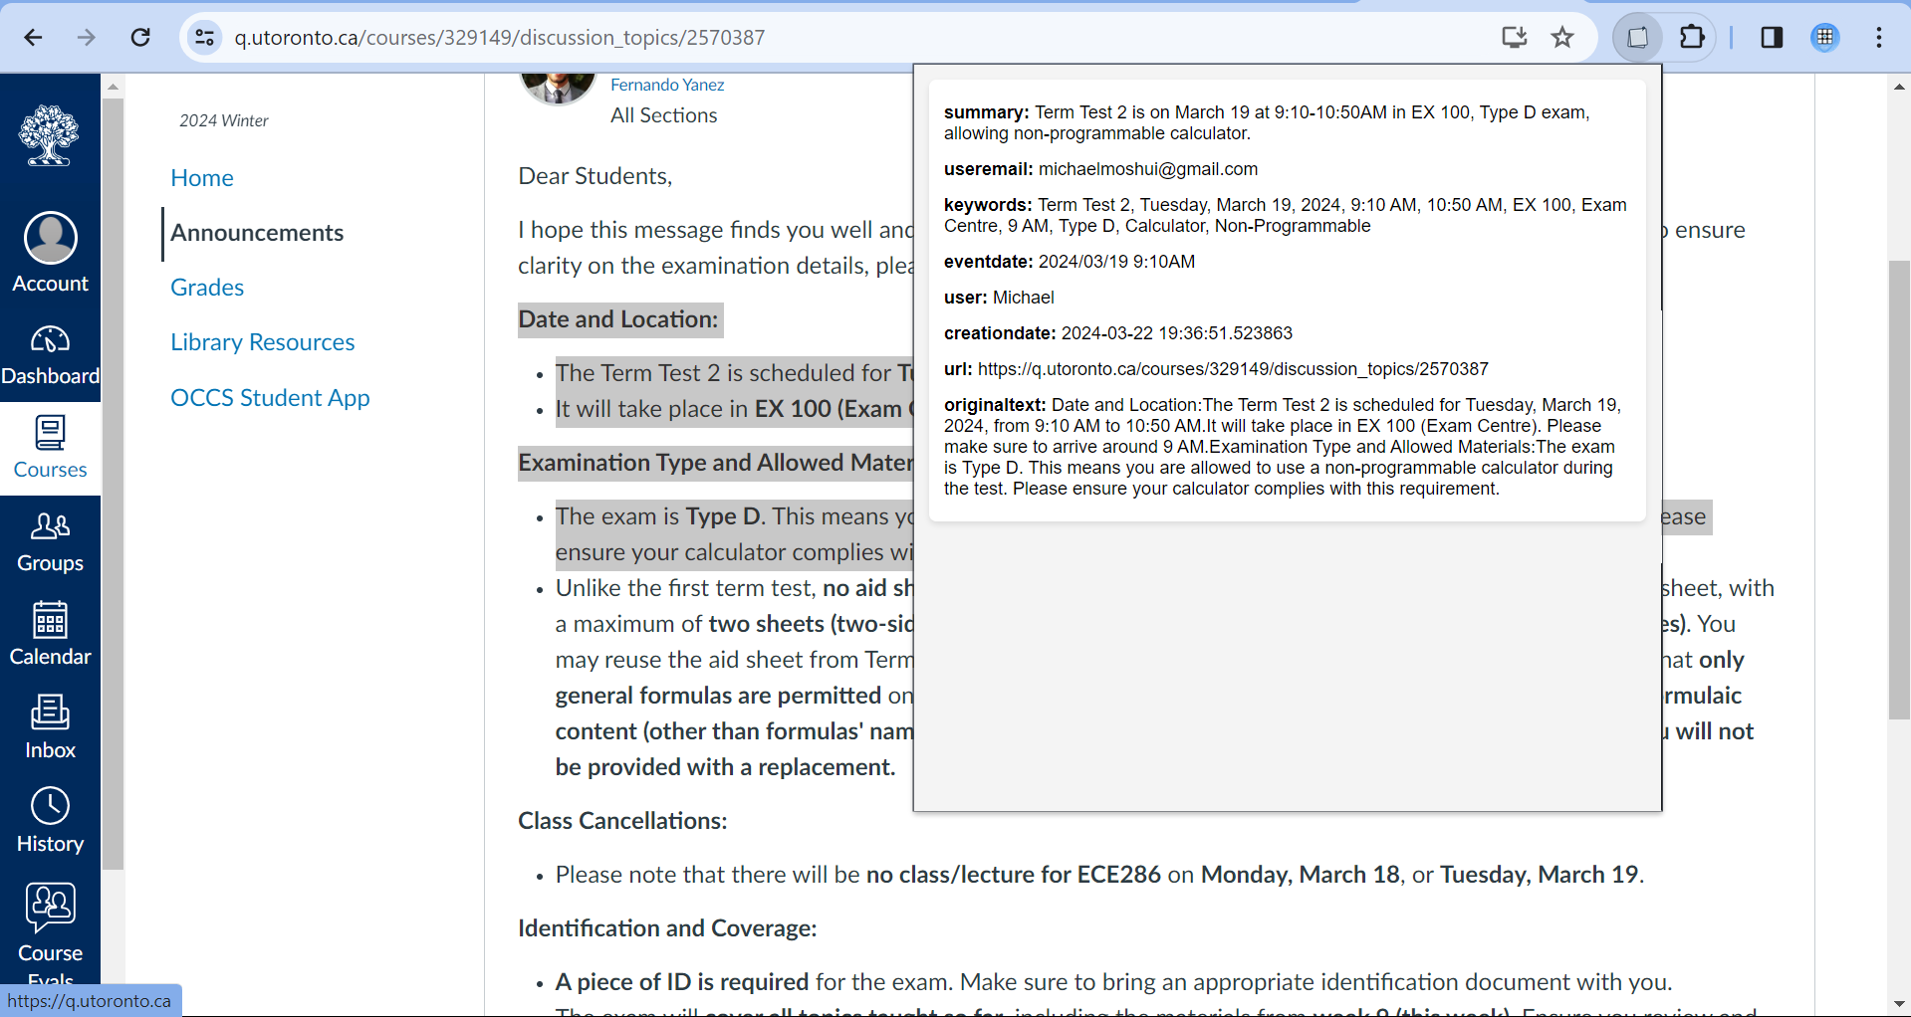1911x1017 pixels.
Task: Click the 'All Sections' text
Action: tap(664, 115)
